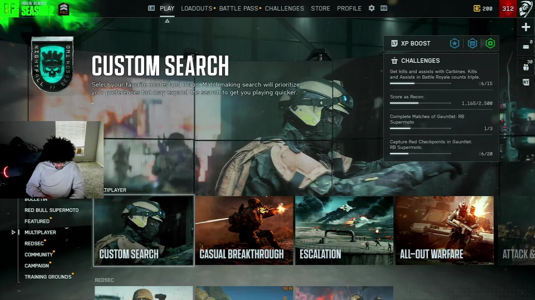Viewport: 535px width, 300px height.
Task: Click the RB bumper icon after the gear
Action: tap(384, 8)
